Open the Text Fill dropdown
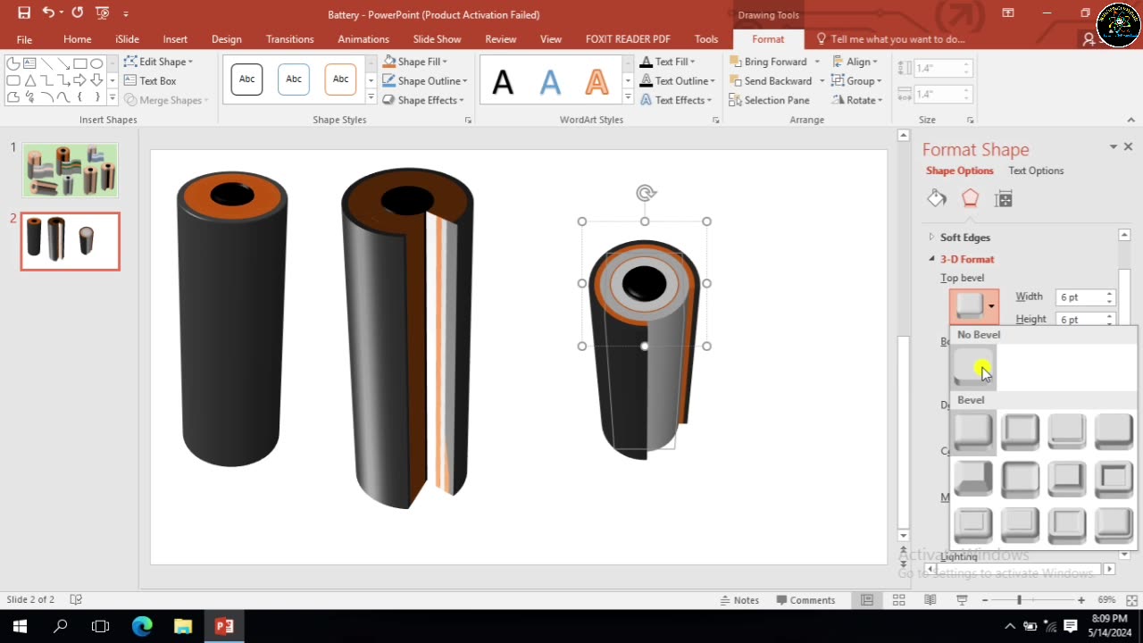Image resolution: width=1143 pixels, height=643 pixels. pos(667,62)
